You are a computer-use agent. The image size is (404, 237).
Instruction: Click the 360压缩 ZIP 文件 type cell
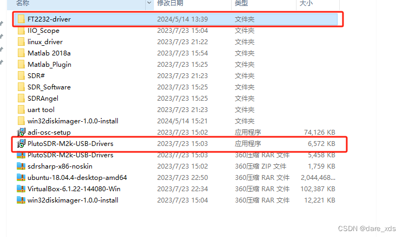(x=260, y=166)
